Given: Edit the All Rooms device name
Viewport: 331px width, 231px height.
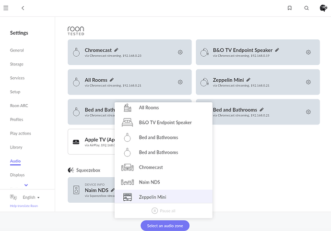Looking at the screenshot, I should 112,80.
